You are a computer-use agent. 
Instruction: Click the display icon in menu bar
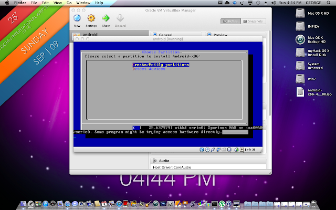[x=250, y=3]
